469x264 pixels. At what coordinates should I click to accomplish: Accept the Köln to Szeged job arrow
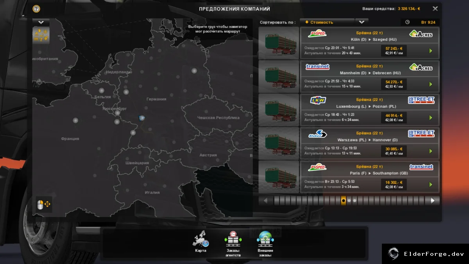[x=431, y=51]
